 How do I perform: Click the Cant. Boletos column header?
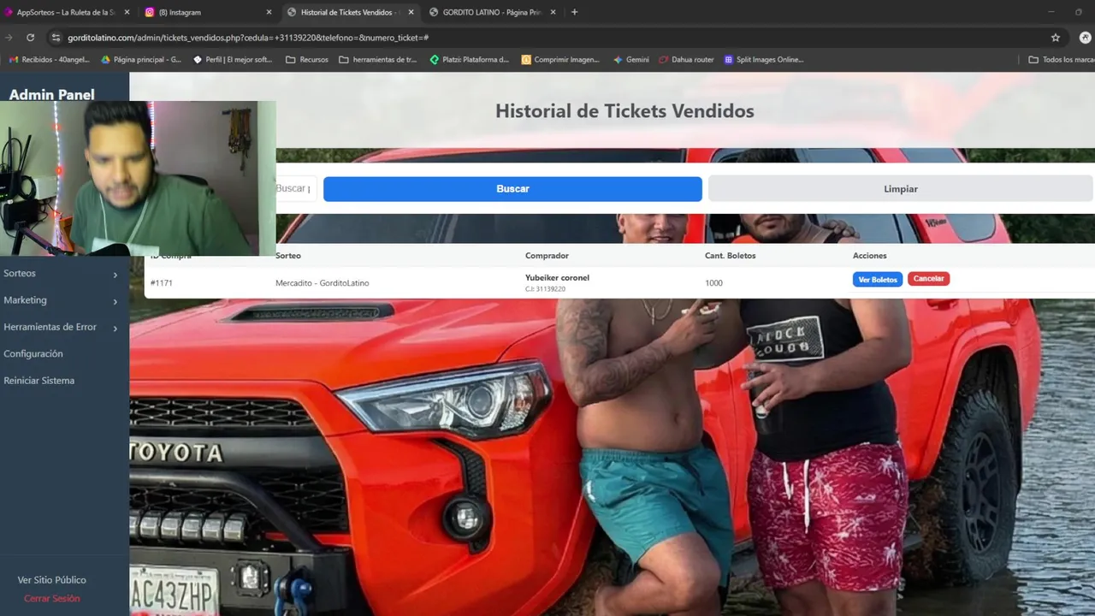click(730, 256)
